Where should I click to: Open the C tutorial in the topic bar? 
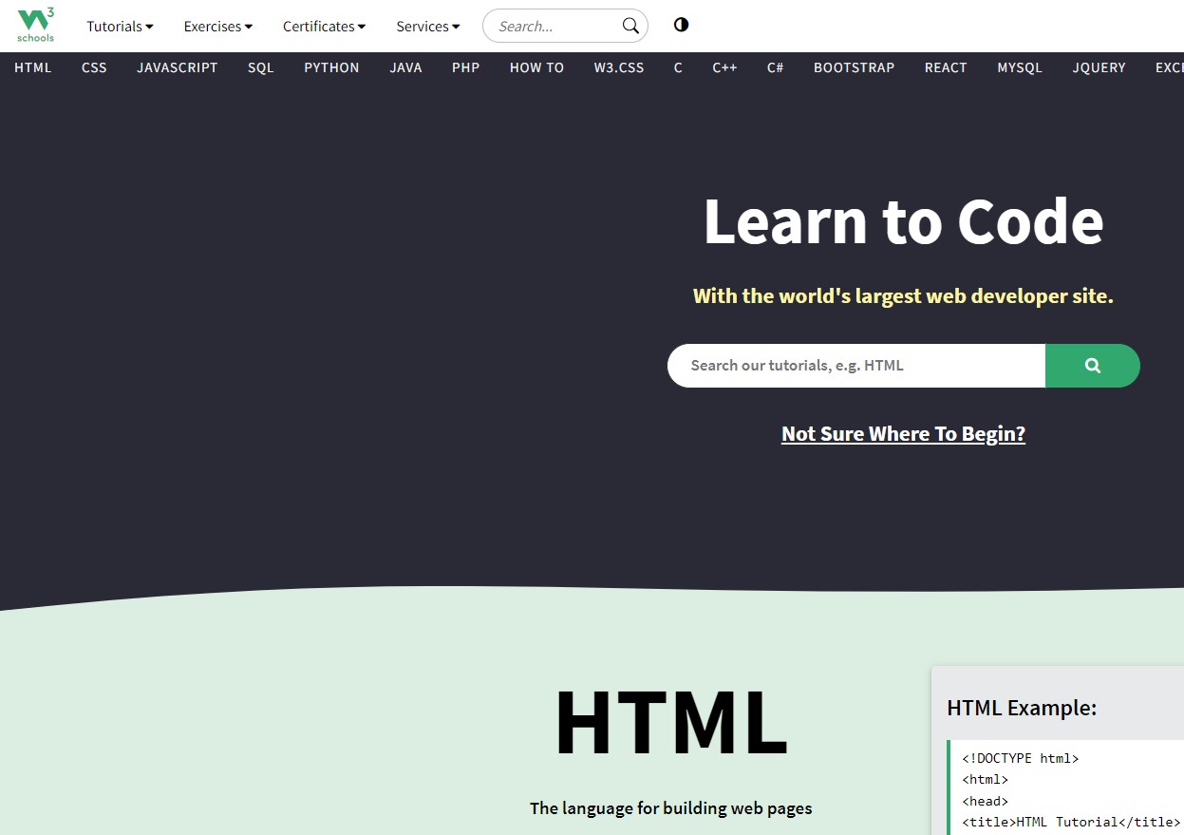(x=678, y=67)
